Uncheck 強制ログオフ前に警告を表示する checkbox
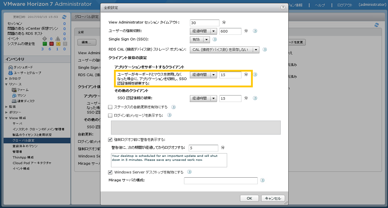 pos(110,140)
